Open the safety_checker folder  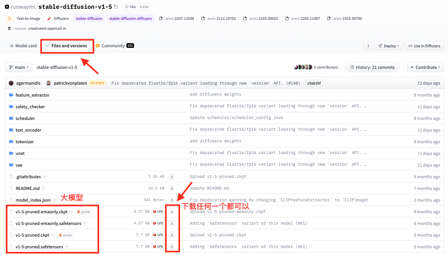(30, 106)
